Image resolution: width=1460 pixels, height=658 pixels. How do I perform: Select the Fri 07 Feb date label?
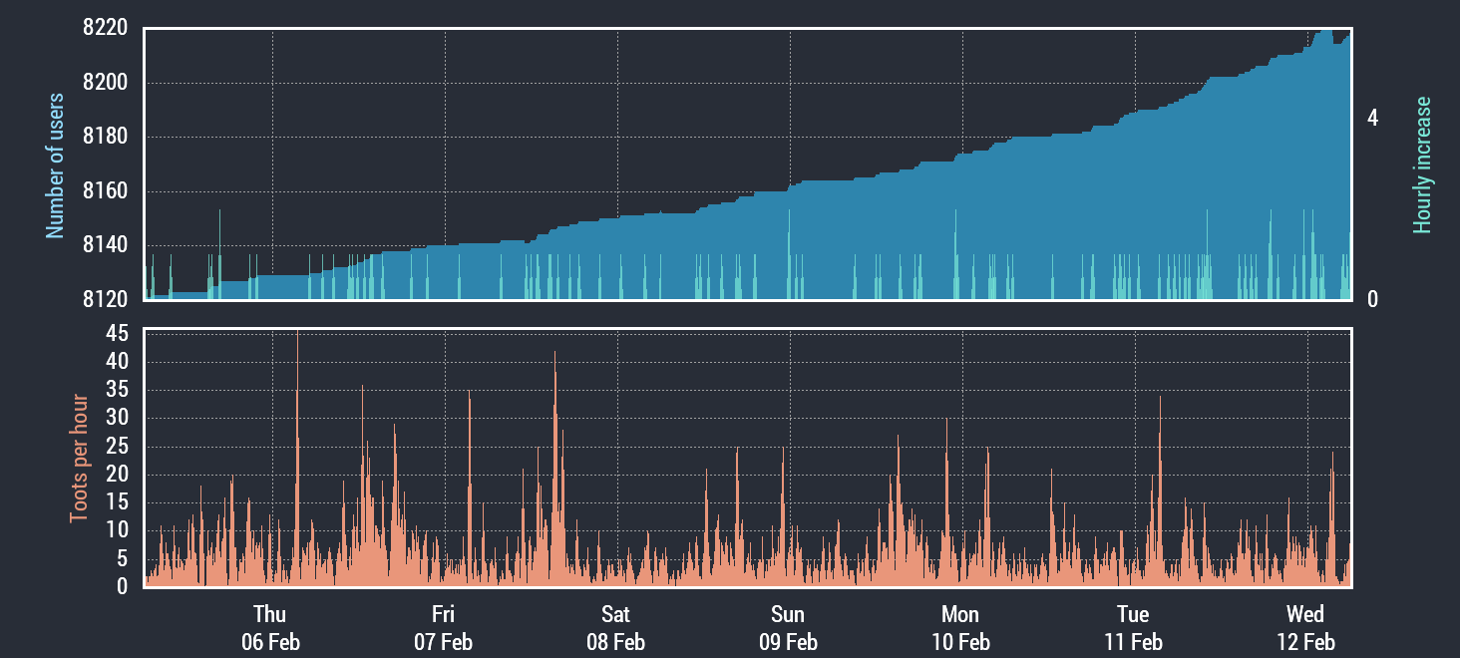(x=443, y=627)
